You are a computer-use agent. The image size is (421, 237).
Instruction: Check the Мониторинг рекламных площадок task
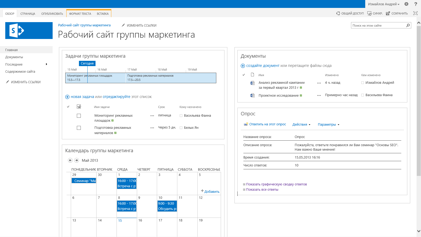[x=79, y=116]
